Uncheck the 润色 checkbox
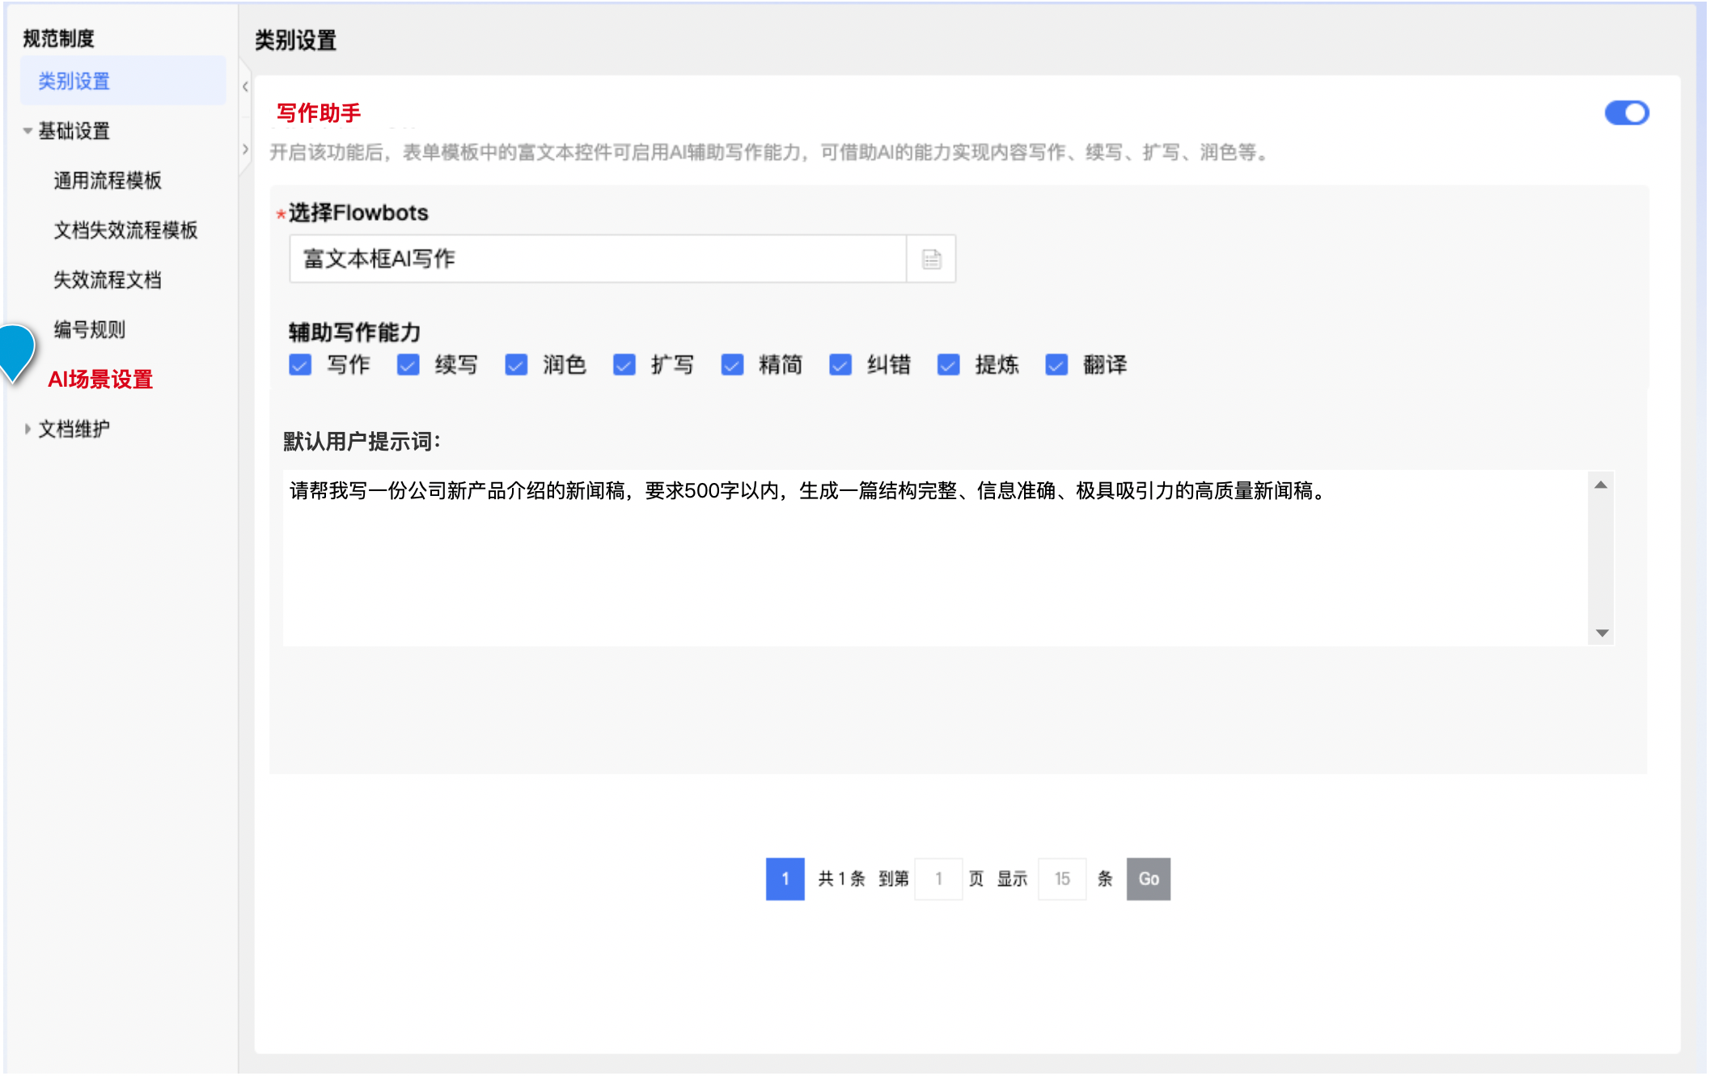 [x=516, y=365]
